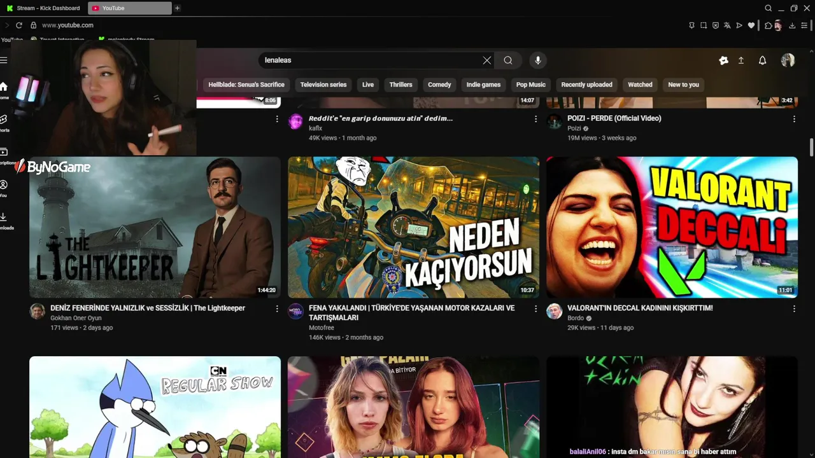Select the Thrillers filter chip

pyautogui.click(x=401, y=85)
